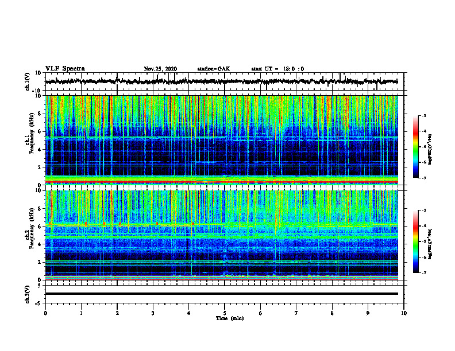Click the "ch.1(V)" waveform axis label

(27, 81)
